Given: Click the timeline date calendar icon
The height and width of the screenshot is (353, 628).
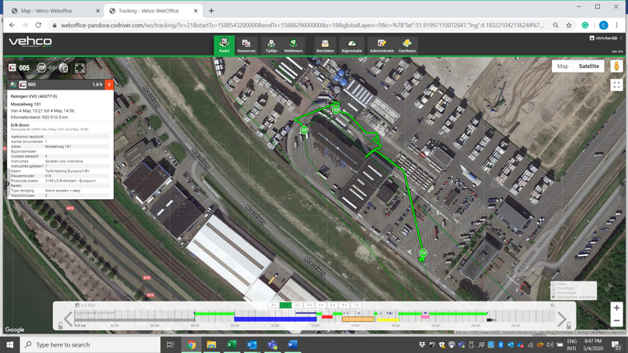Looking at the screenshot, I should coord(77,305).
